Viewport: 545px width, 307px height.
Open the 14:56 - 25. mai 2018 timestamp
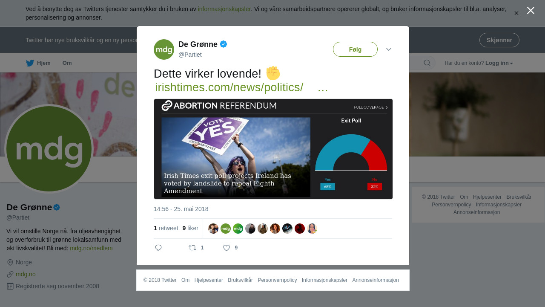pyautogui.click(x=181, y=209)
